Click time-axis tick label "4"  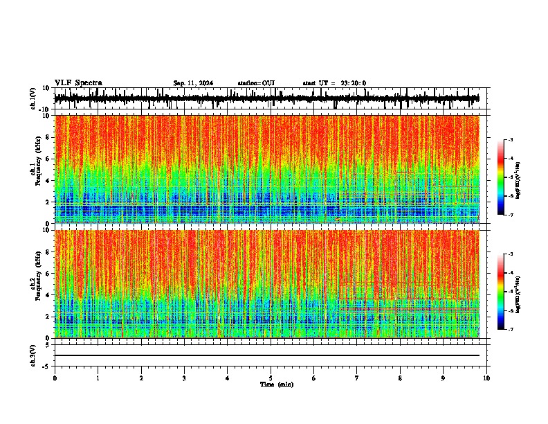click(x=228, y=378)
